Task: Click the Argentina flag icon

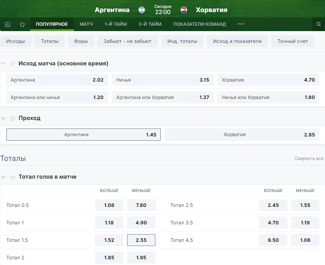Action: click(x=142, y=10)
